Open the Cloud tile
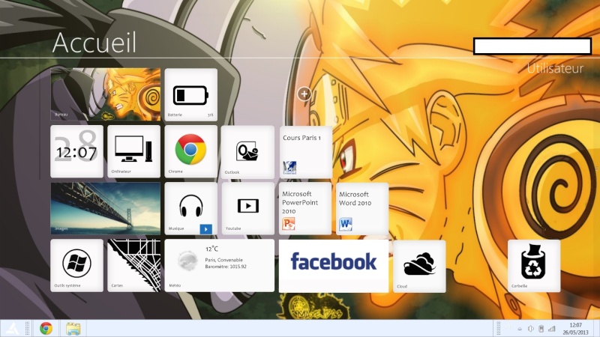The image size is (600, 337). (x=419, y=267)
